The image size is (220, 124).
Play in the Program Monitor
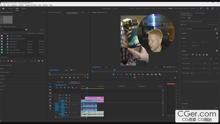134,74
